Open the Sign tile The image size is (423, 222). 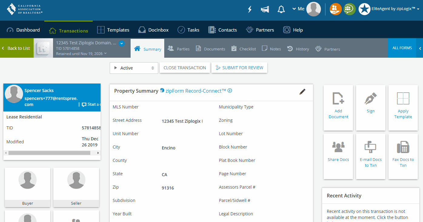click(x=371, y=108)
